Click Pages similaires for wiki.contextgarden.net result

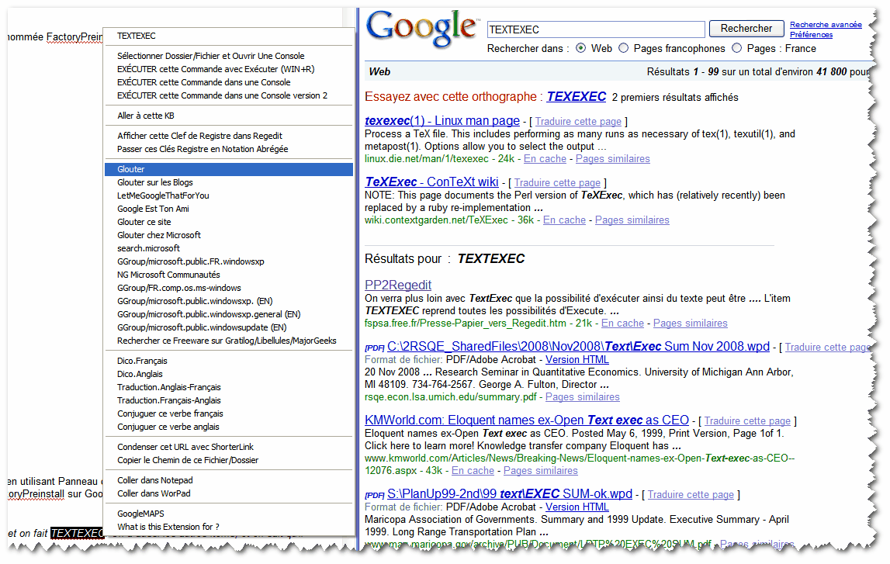632,220
